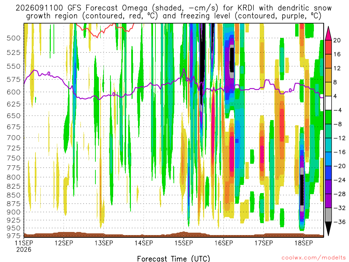Viewport: 349px width, 262px height.
Task: Select the 975 pressure level label
Action: tap(14, 236)
